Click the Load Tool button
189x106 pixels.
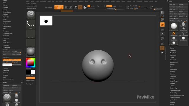(174, 4)
